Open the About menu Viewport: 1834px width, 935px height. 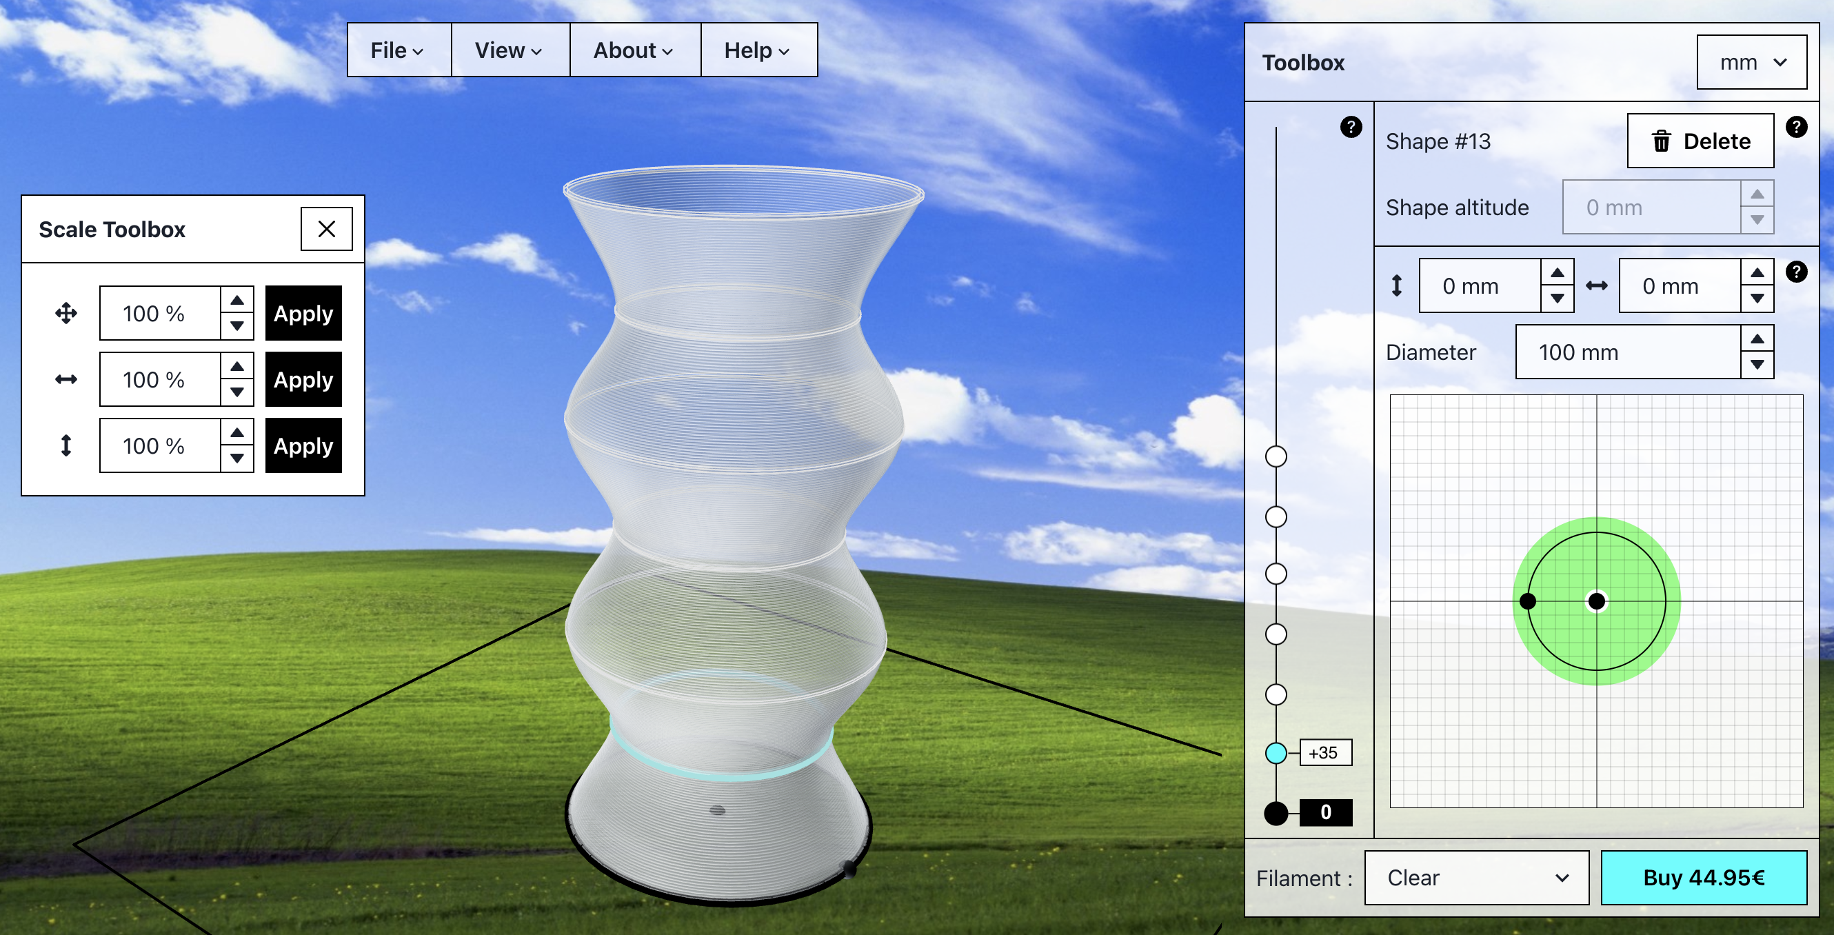(634, 50)
